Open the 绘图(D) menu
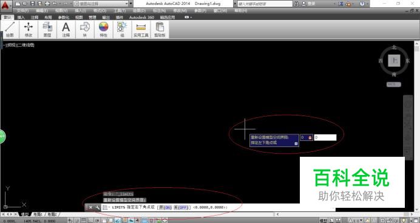This screenshot has height=223, width=420. (139, 11)
